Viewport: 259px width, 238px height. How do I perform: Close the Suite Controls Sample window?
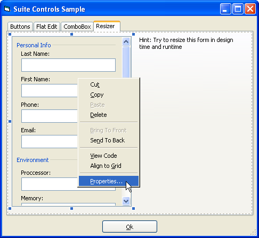pos(250,8)
